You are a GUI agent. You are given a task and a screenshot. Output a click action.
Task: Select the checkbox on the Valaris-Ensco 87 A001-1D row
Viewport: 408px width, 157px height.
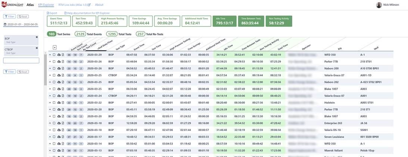point(54,76)
